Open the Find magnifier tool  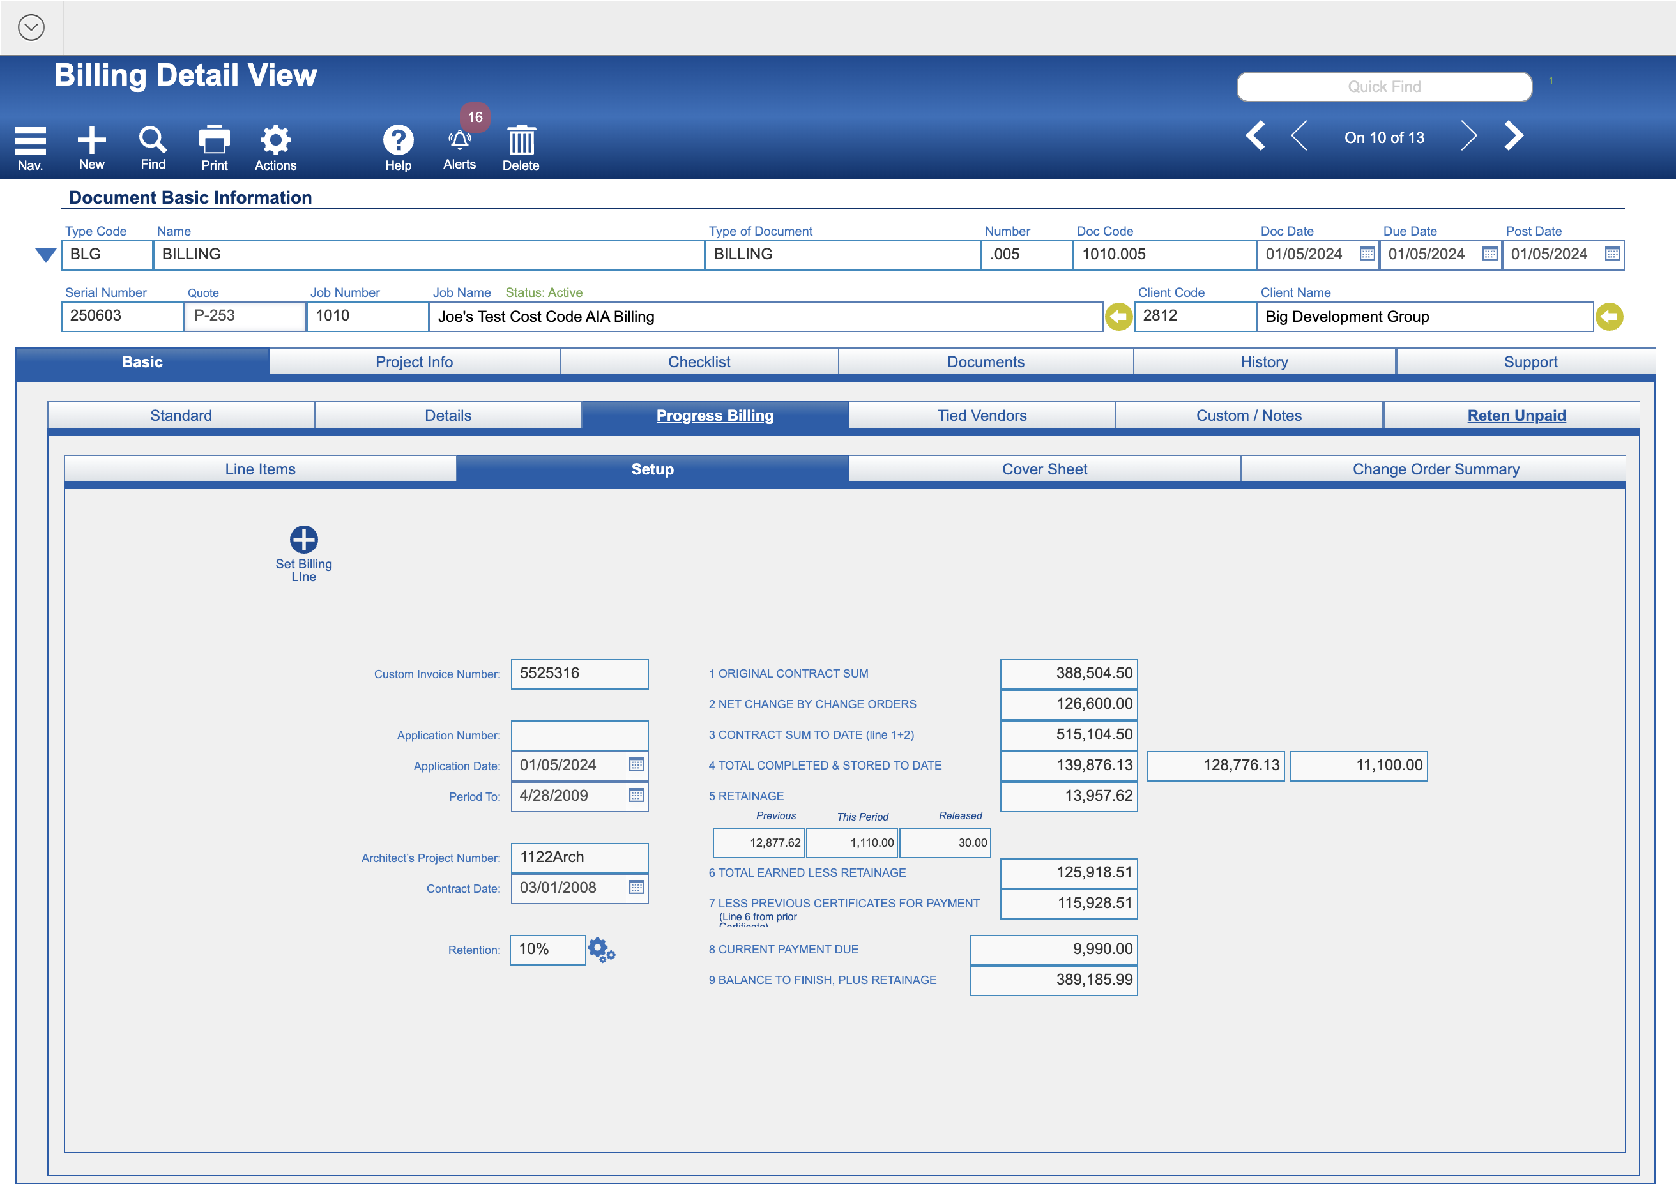coord(153,139)
